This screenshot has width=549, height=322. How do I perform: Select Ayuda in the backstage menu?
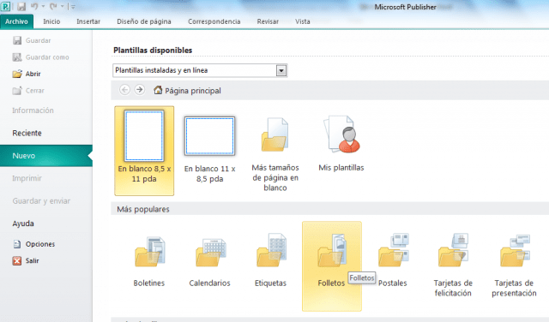point(23,224)
